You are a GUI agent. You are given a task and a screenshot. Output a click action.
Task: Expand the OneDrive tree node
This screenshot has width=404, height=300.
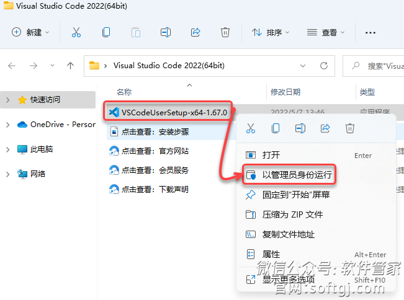7,125
